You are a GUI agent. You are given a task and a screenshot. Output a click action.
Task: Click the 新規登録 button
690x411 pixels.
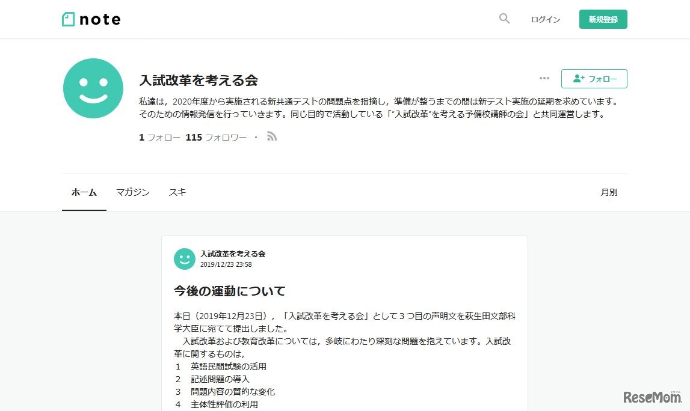pyautogui.click(x=603, y=19)
